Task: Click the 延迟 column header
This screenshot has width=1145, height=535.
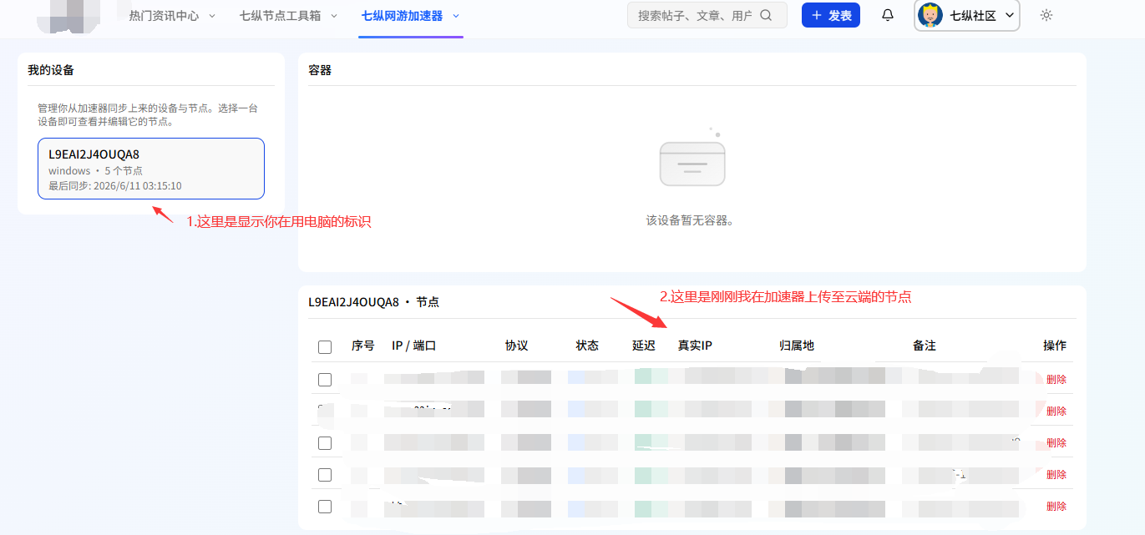Action: point(644,346)
